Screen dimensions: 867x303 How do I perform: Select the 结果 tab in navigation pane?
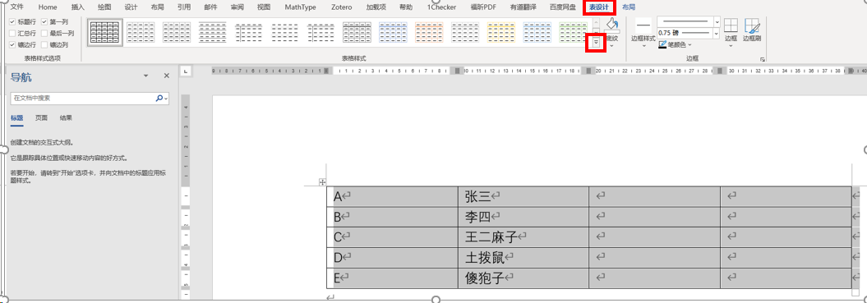66,117
